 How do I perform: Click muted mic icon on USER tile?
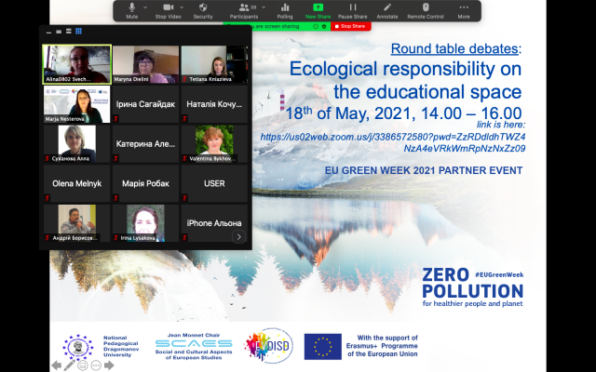coord(184,198)
